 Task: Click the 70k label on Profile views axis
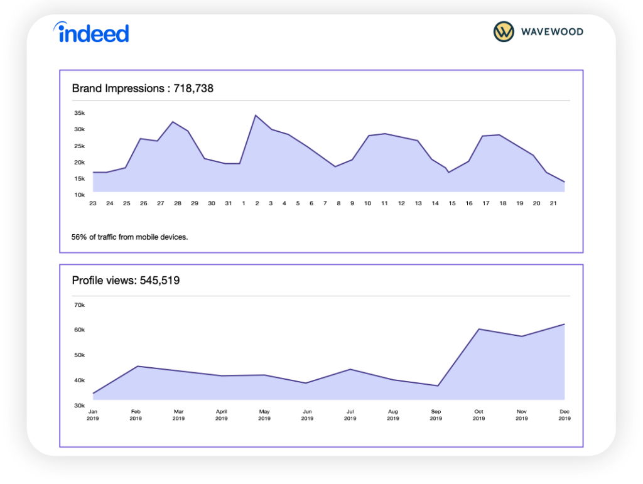[78, 305]
